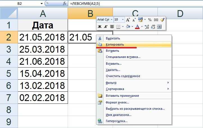Choose Удалить... from context menu
This screenshot has height=128, width=203.
134,70
